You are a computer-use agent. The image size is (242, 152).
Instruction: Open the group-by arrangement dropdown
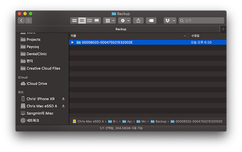tap(110, 21)
